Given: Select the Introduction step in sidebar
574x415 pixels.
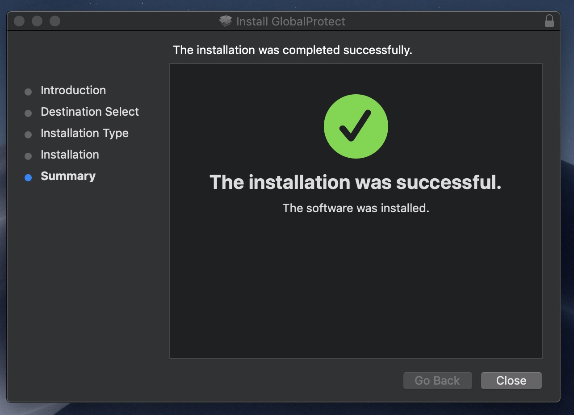Looking at the screenshot, I should click(73, 90).
